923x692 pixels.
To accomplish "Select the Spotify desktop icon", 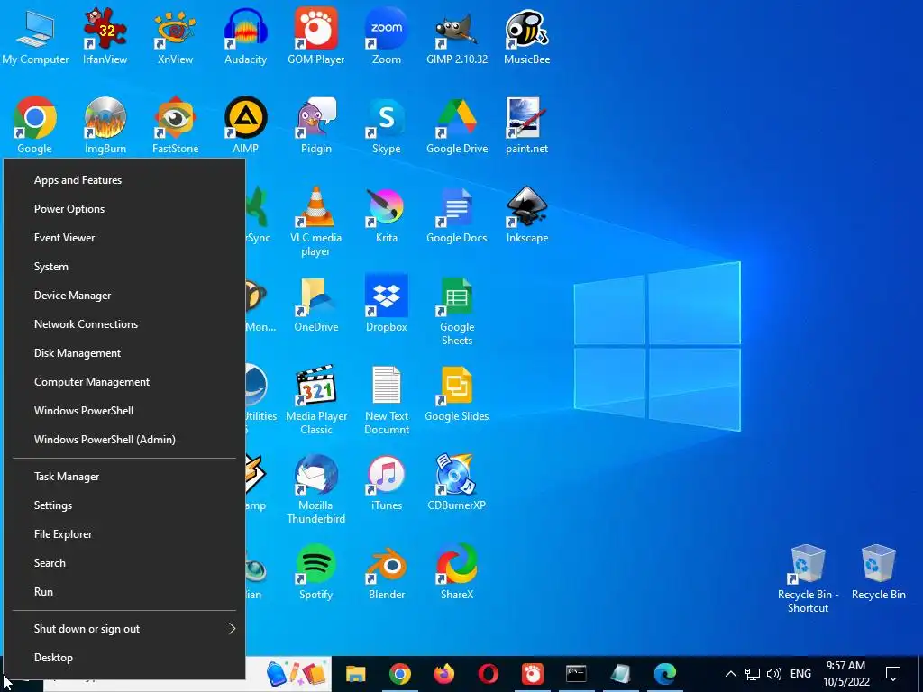I will (316, 571).
